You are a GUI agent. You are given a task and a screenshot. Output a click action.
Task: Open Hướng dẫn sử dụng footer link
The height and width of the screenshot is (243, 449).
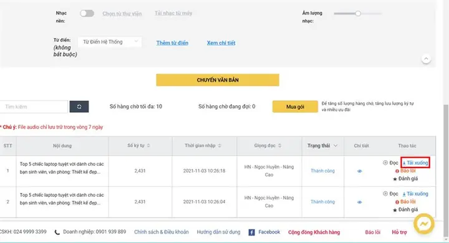pos(218,232)
